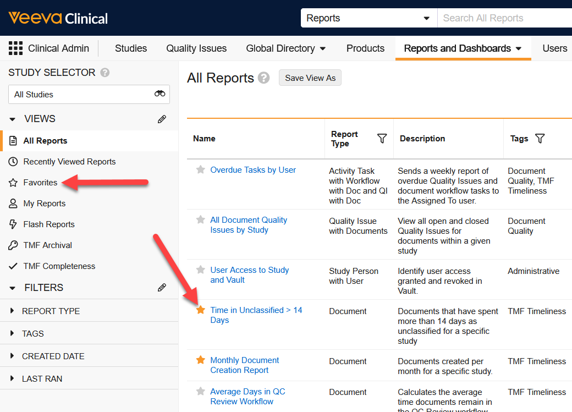
Task: Star the User Access to Study and Vault report
Action: tap(200, 270)
